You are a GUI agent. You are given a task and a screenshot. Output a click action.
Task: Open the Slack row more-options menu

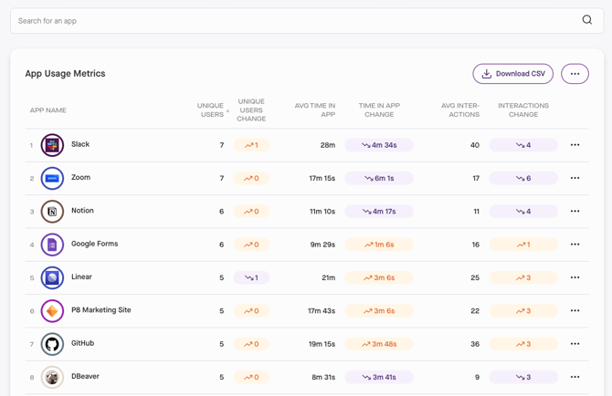click(575, 145)
